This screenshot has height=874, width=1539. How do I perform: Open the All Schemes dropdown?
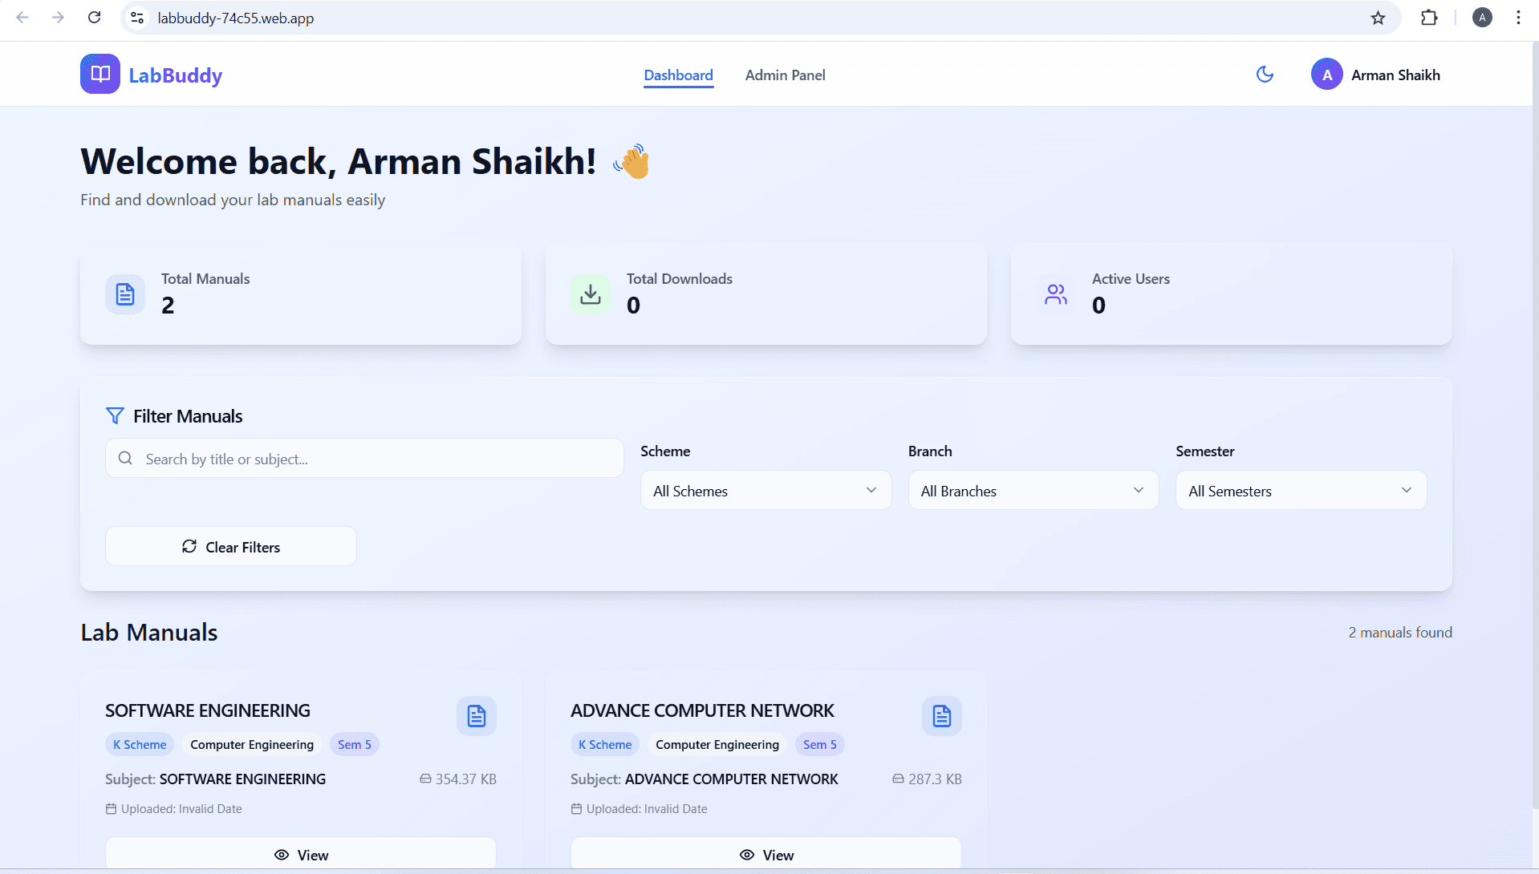coord(765,491)
